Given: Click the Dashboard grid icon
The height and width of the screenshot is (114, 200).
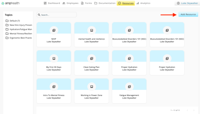Looking at the screenshot, I should [x=45, y=3].
